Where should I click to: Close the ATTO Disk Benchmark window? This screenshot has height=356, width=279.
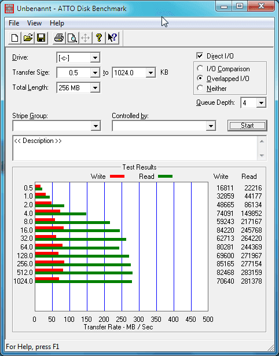pyautogui.click(x=261, y=6)
